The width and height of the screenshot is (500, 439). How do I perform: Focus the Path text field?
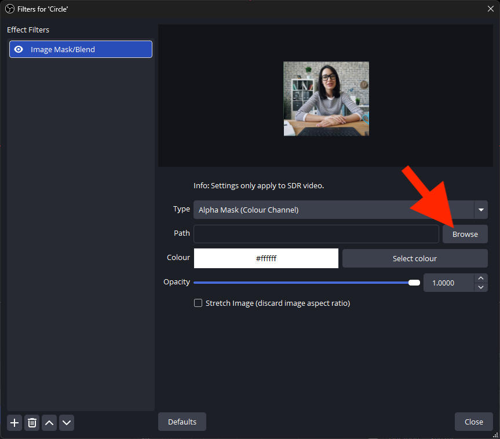coord(316,234)
